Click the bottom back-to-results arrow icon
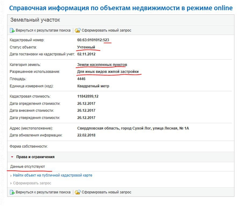238x206 pixels. [x=12, y=192]
